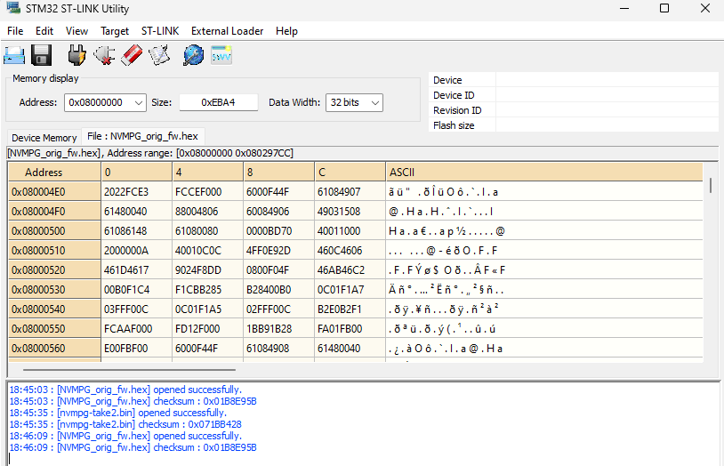
Task: Open the File menu
Action: [15, 31]
